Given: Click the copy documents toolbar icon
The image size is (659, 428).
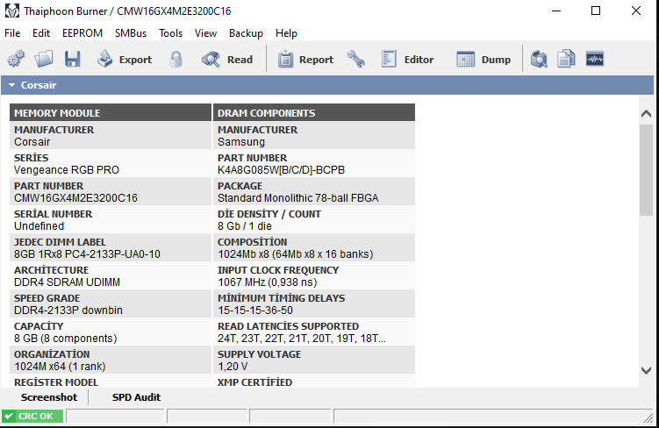Looking at the screenshot, I should pos(566,60).
